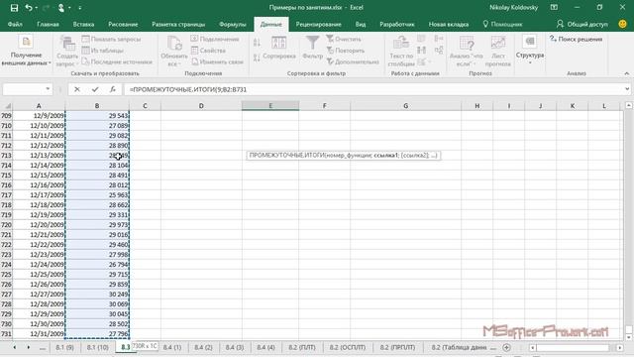Select column G header
Image resolution: width=634 pixels, height=357 pixels.
pyautogui.click(x=405, y=106)
